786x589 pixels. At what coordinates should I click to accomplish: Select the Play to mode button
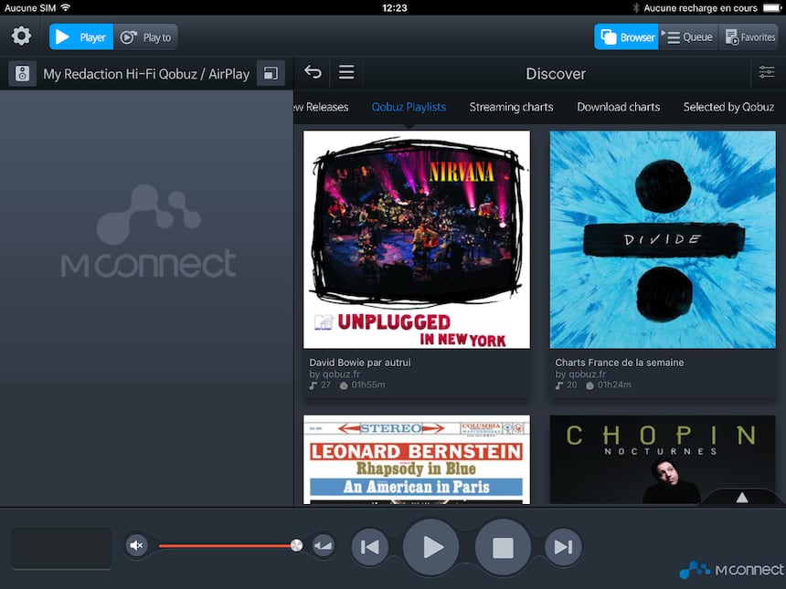146,37
